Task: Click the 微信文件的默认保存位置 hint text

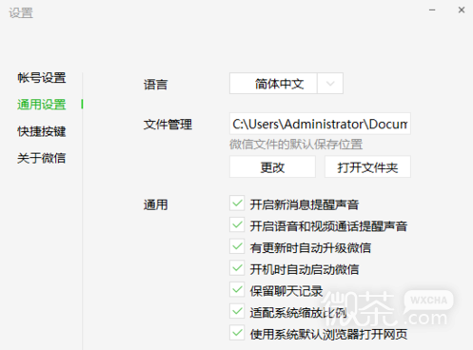Action: [296, 145]
